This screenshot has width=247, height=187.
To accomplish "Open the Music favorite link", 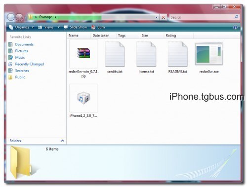I will click(20, 58).
